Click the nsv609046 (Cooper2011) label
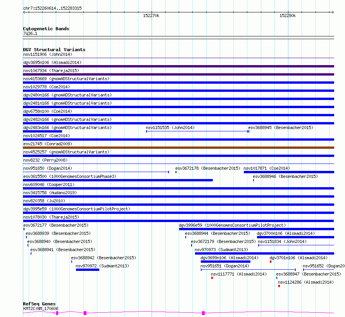345x317 pixels. tap(49, 184)
